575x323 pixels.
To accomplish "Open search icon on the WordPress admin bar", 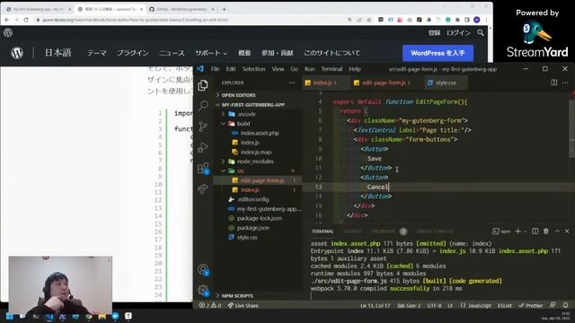I will tap(481, 32).
